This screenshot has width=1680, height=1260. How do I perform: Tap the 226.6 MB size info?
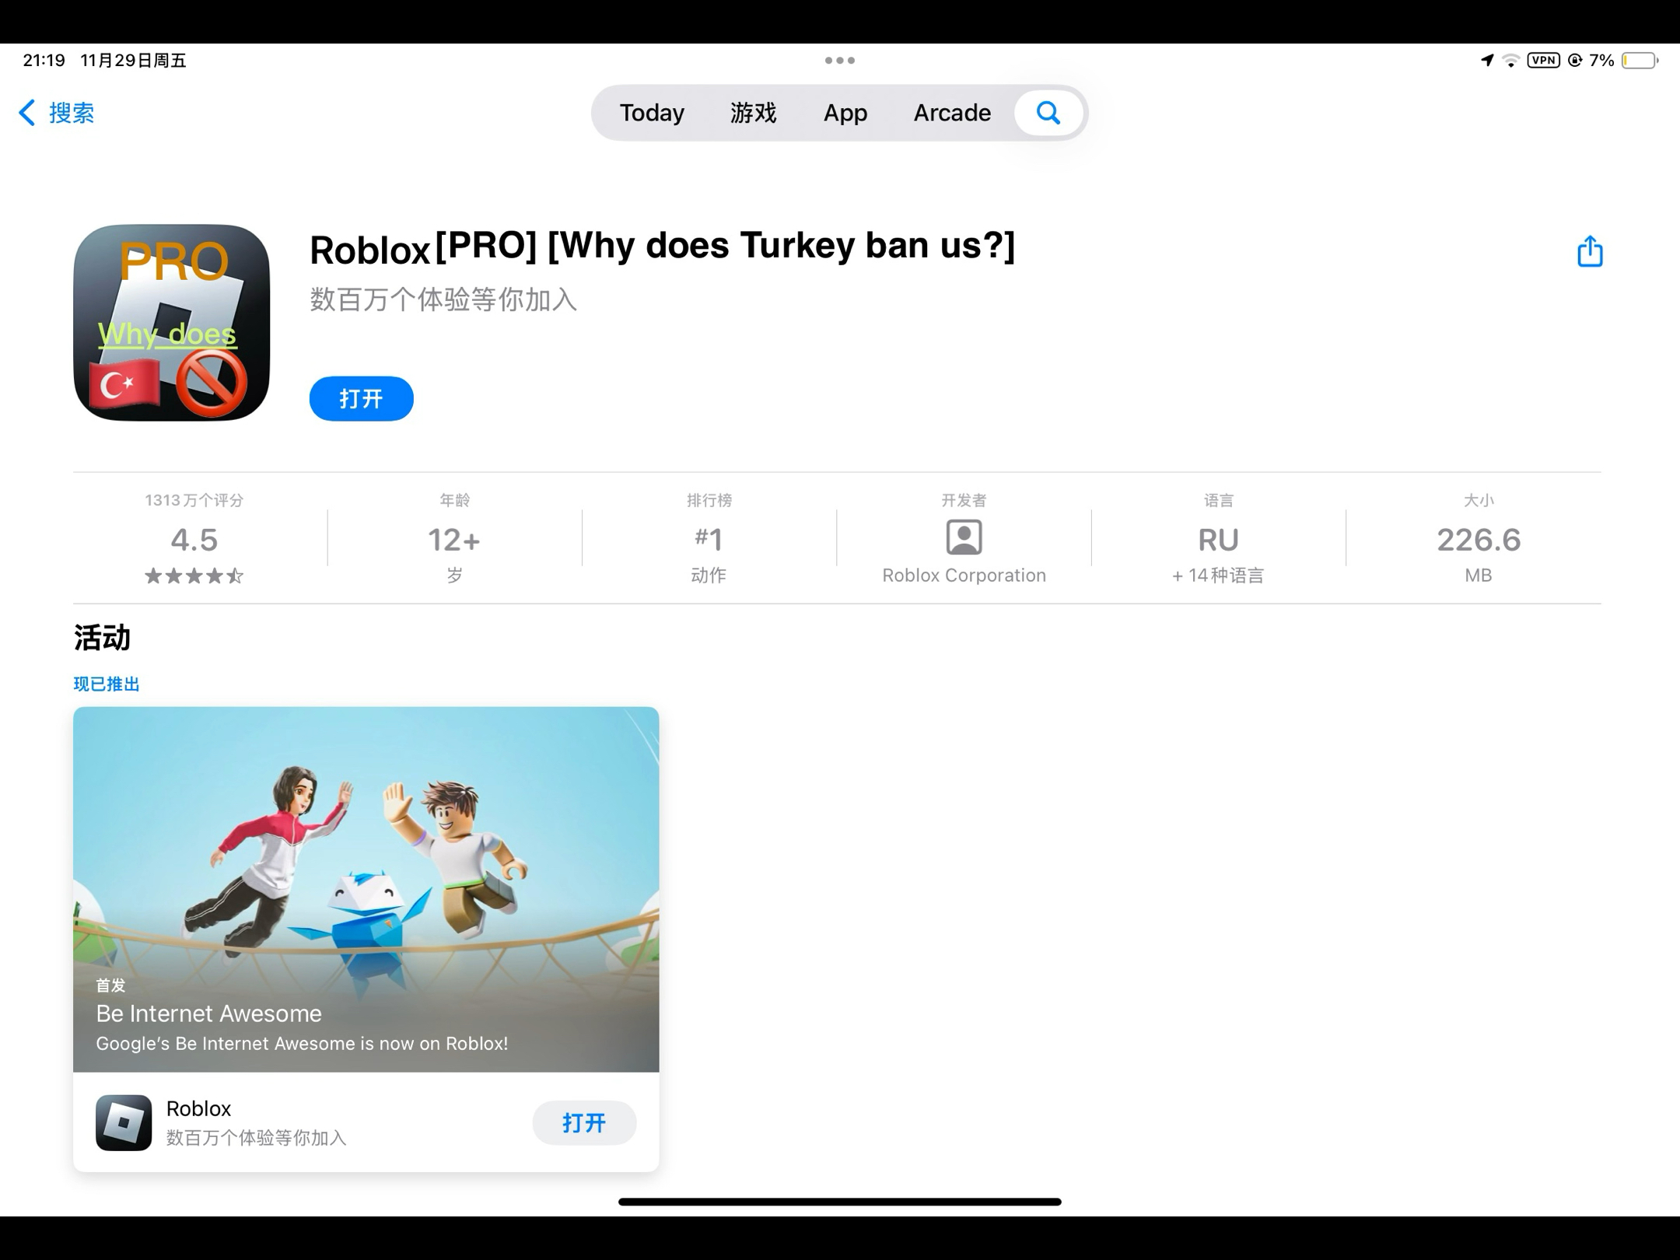1479,539
